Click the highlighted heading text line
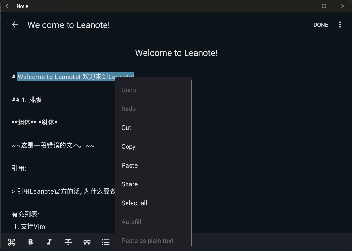Image resolution: width=352 pixels, height=251 pixels. 76,77
